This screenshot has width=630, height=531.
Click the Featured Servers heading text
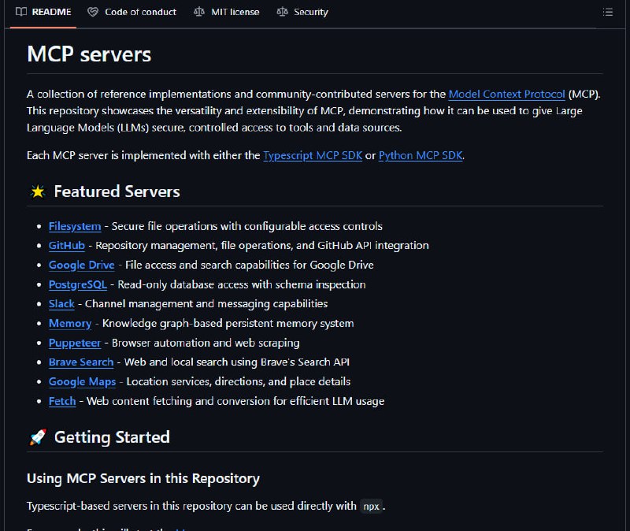point(117,191)
